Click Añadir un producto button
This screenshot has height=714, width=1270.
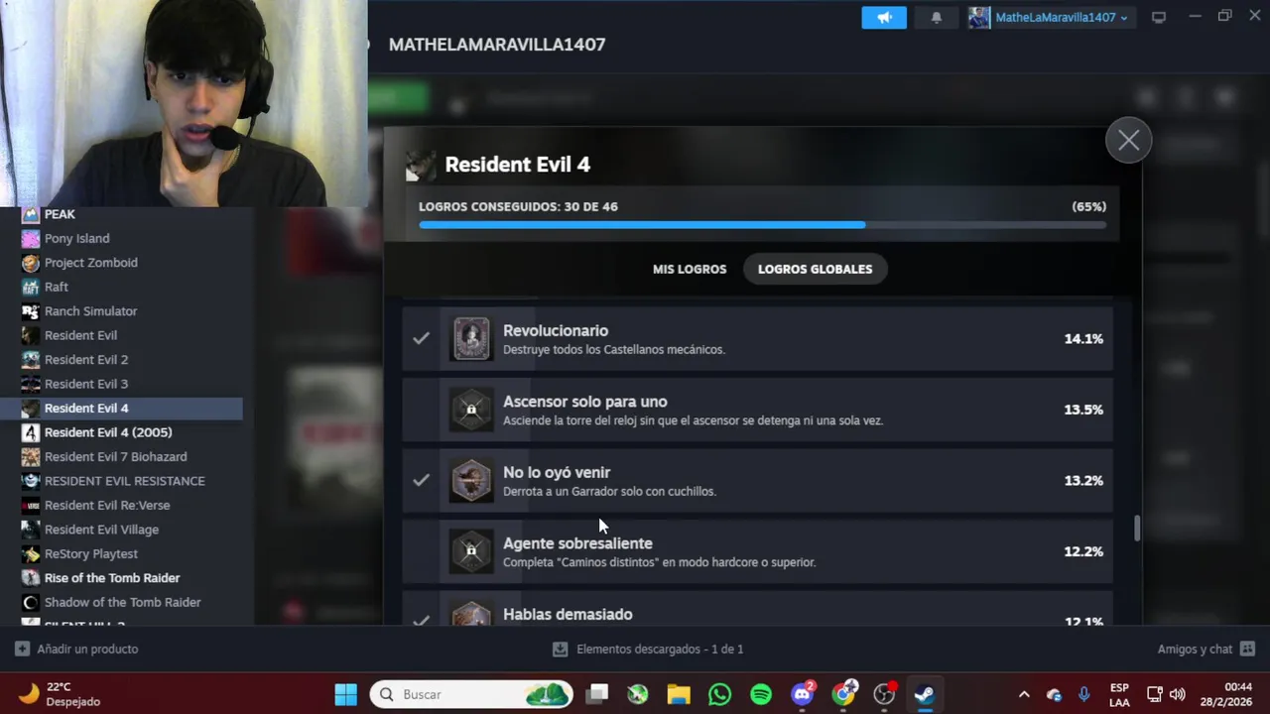(x=76, y=649)
